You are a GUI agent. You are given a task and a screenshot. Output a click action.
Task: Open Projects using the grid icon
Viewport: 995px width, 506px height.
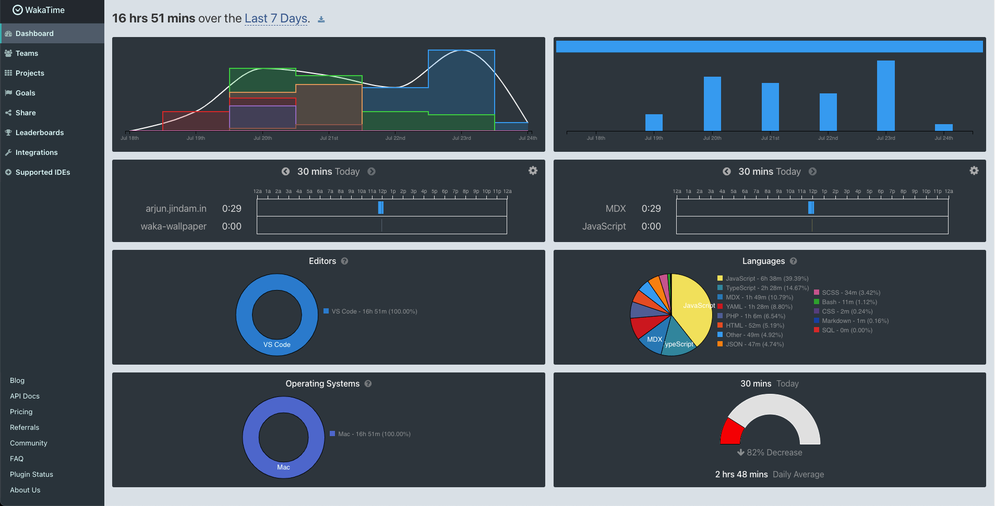coord(8,73)
